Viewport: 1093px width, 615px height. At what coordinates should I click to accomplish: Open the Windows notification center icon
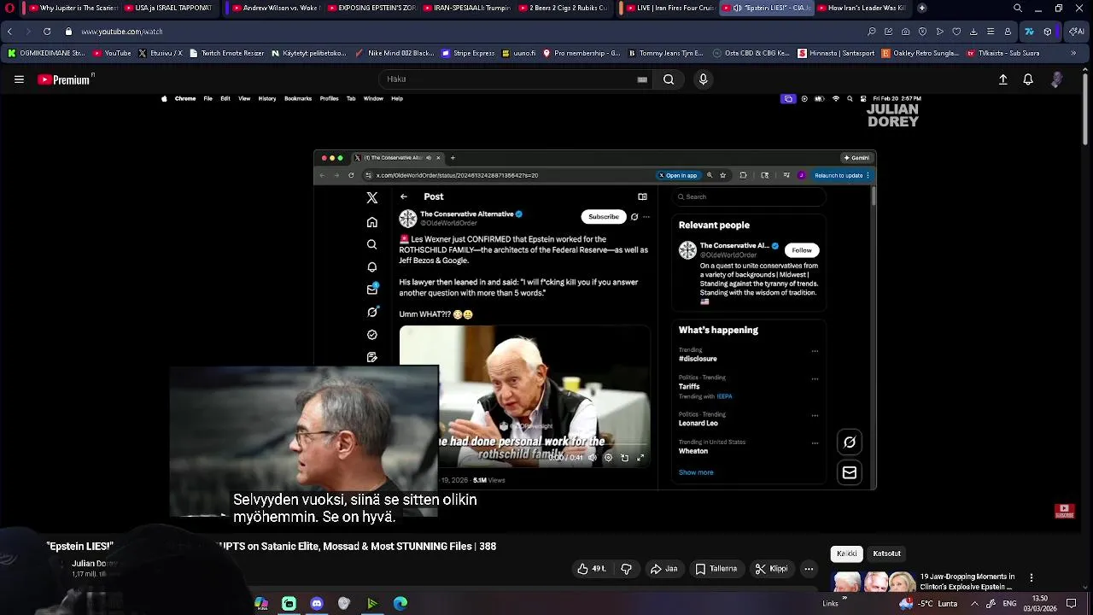coord(1072,603)
